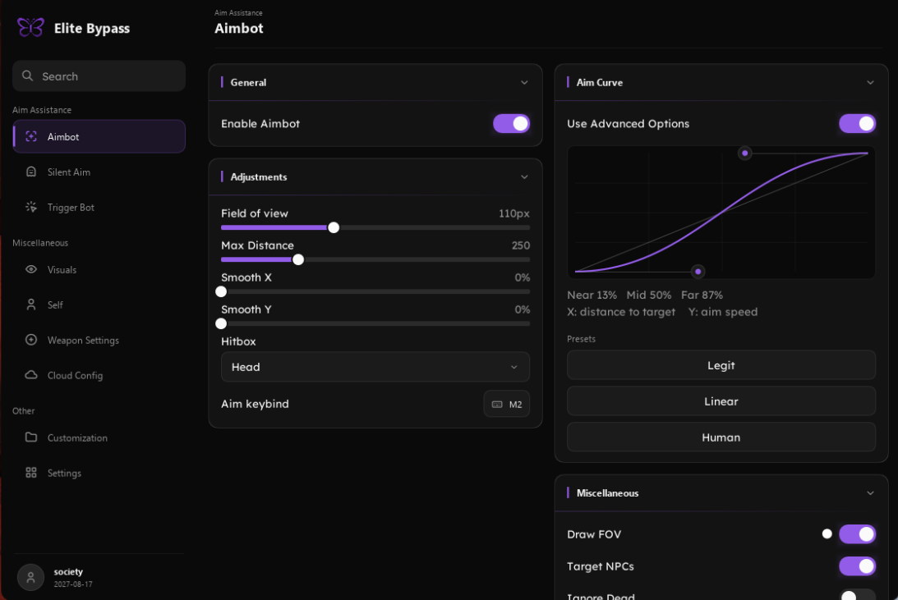Viewport: 898px width, 600px height.
Task: Click the upper aim curve control point
Action: 744,153
